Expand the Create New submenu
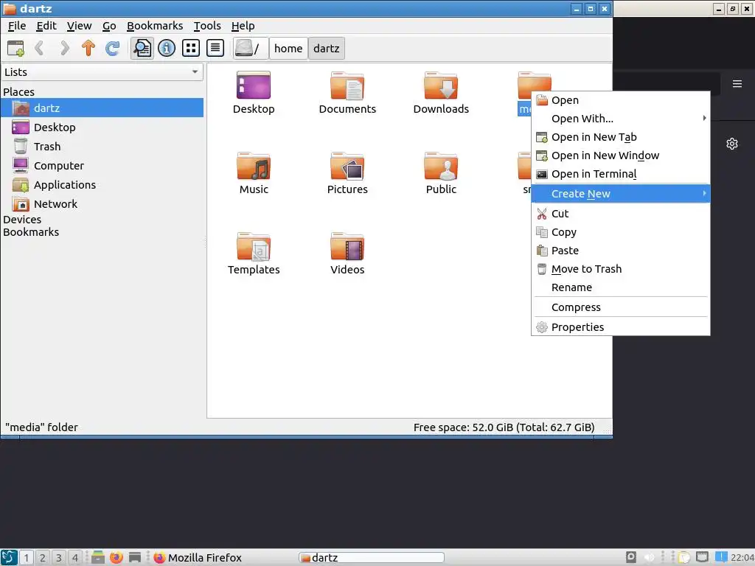755x566 pixels. pos(621,194)
